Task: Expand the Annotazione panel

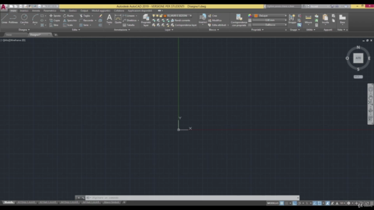Action: (x=122, y=30)
